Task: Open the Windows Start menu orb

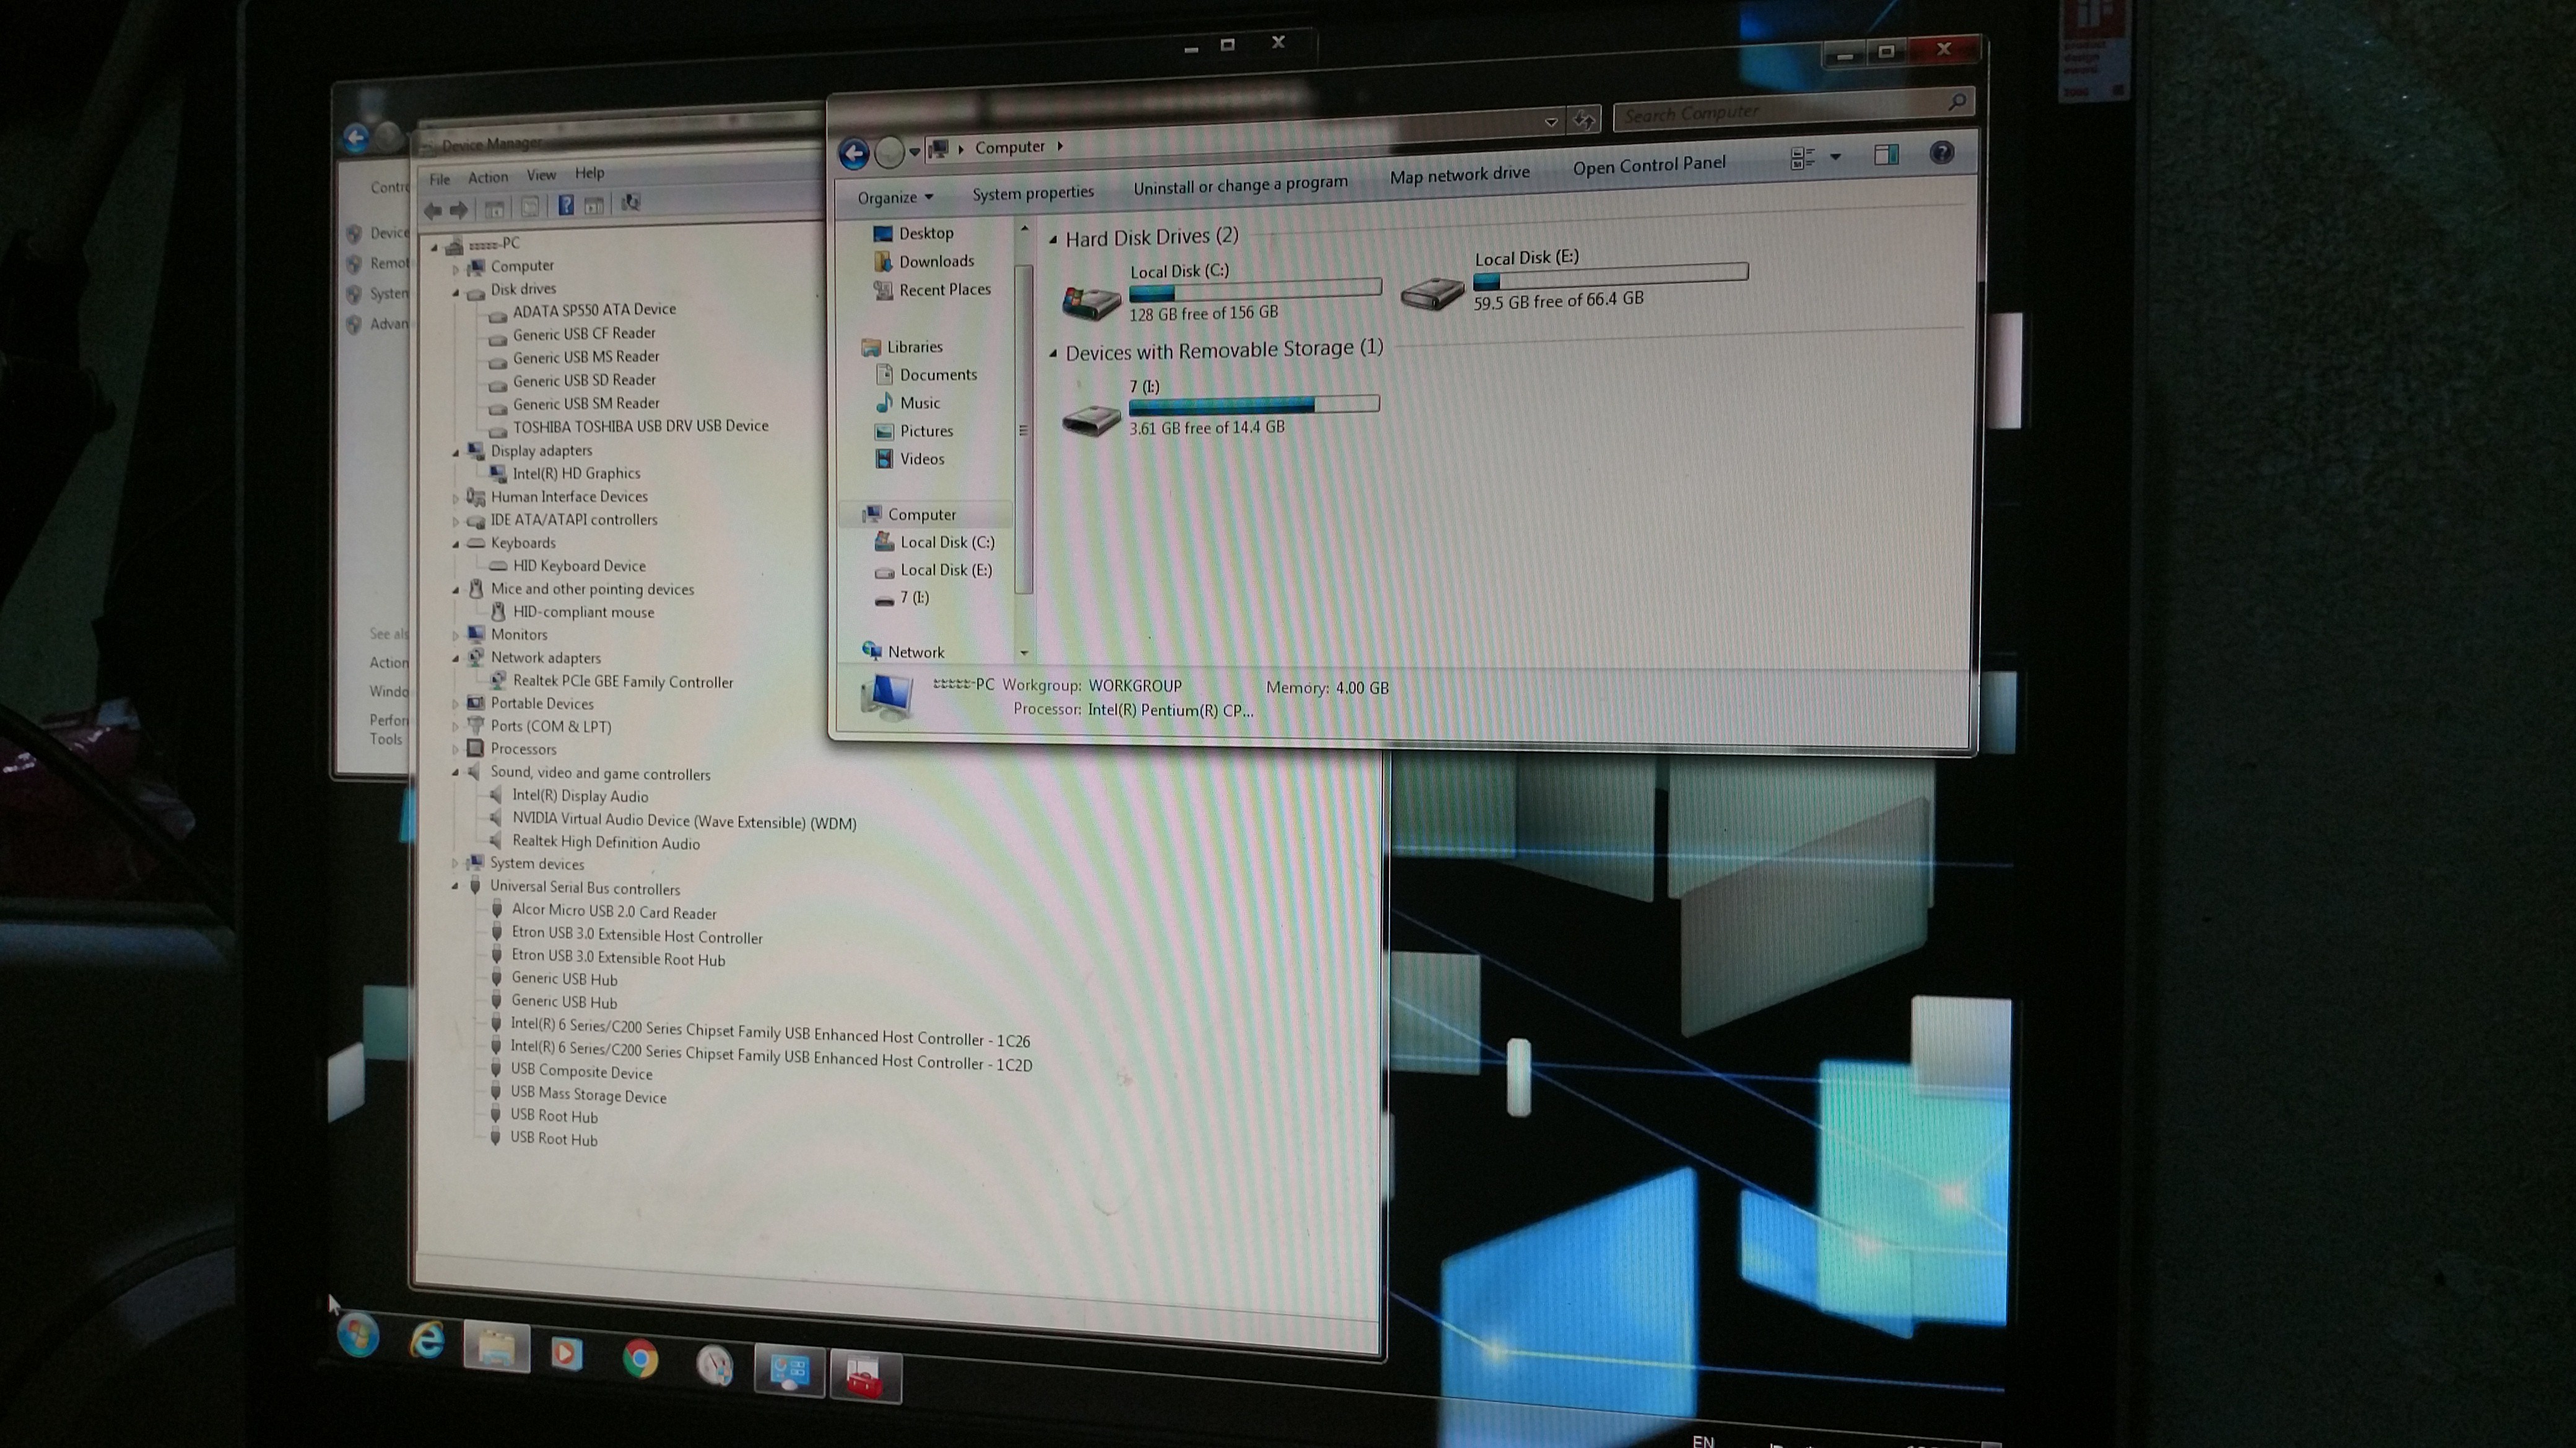Action: [358, 1335]
